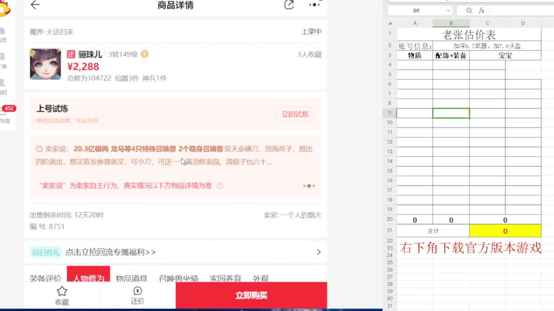Click the 回归有礼 tag
The image size is (554, 311).
pos(46,252)
